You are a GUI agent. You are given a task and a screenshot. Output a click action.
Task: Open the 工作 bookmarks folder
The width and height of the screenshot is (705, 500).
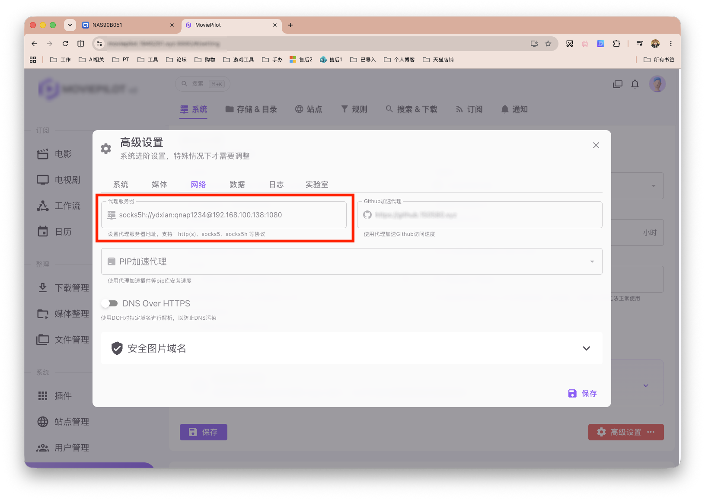(61, 60)
